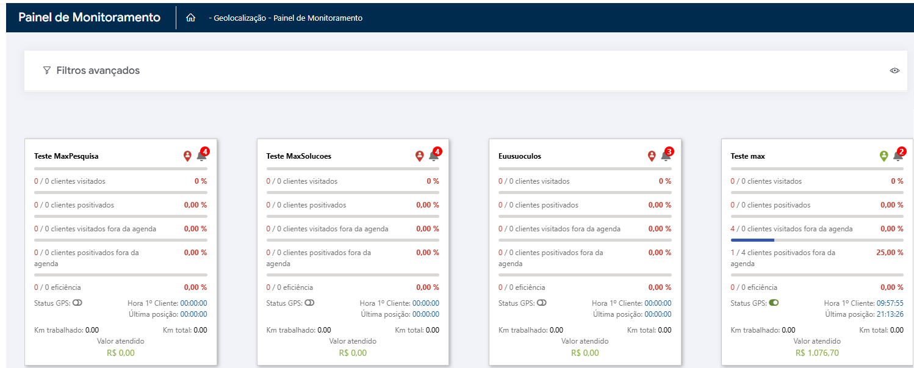
Task: Click Painel de Monitoramento breadcrumb item
Action: click(x=318, y=18)
